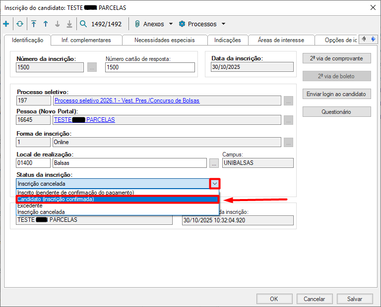Go to the previous record arrow
The width and height of the screenshot is (381, 307).
[x=46, y=24]
